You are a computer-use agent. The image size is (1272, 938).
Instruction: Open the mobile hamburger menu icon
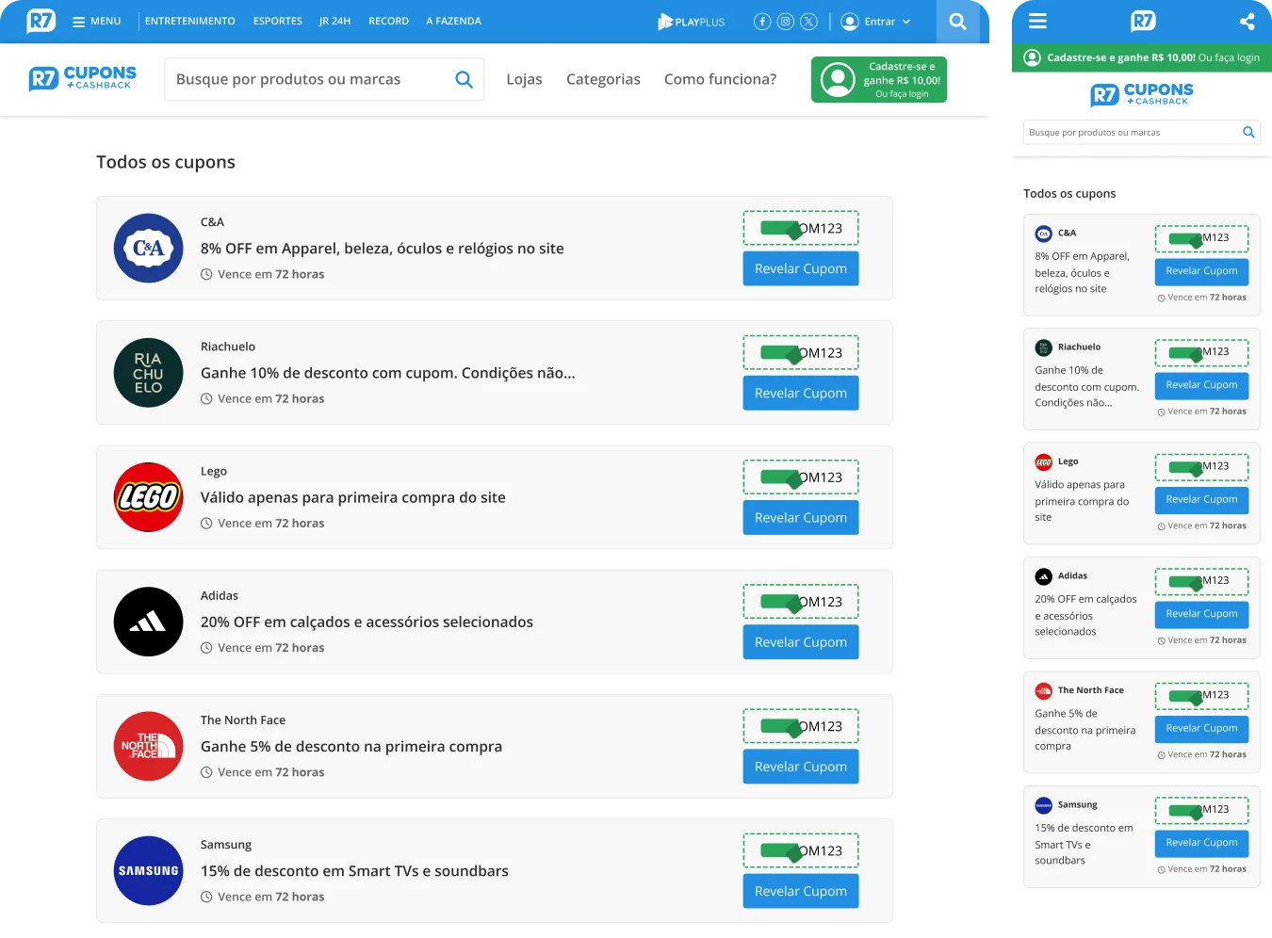pyautogui.click(x=1037, y=21)
